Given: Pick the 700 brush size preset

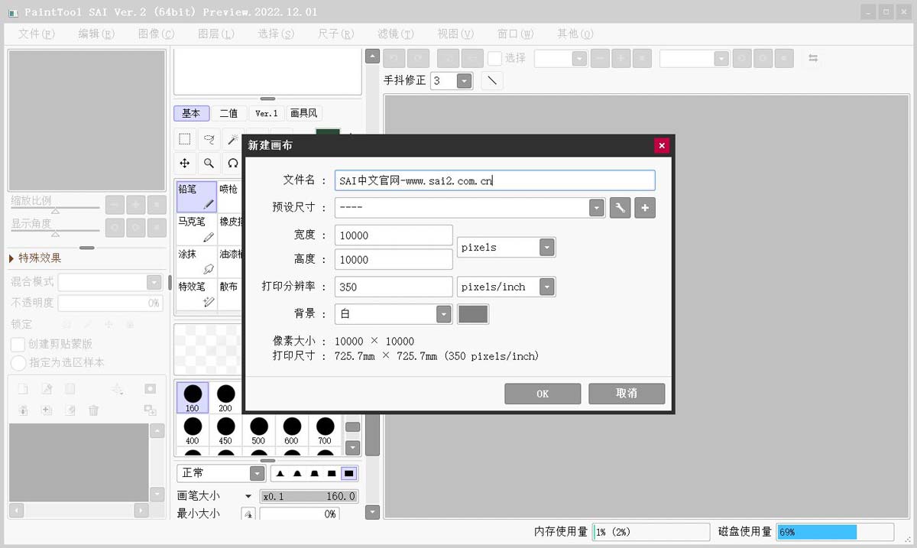Looking at the screenshot, I should [x=326, y=430].
